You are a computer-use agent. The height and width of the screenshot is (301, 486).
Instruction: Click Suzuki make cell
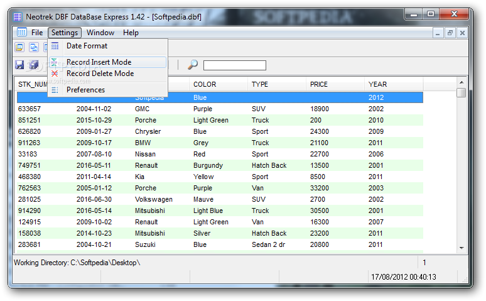(x=145, y=245)
